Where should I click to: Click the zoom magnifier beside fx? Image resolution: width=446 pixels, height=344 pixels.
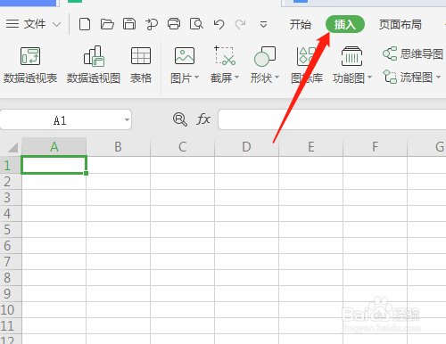[180, 119]
